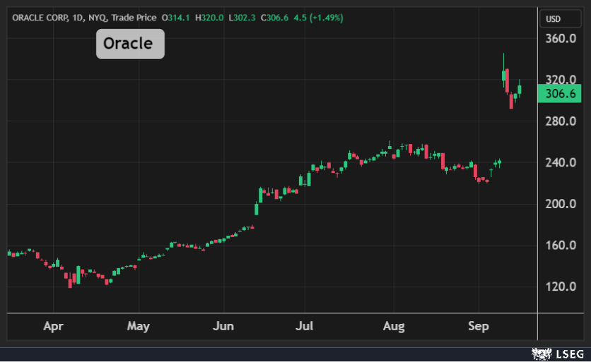591x362 pixels.
Task: Select the Jun marker on time axis
Action: click(x=223, y=327)
